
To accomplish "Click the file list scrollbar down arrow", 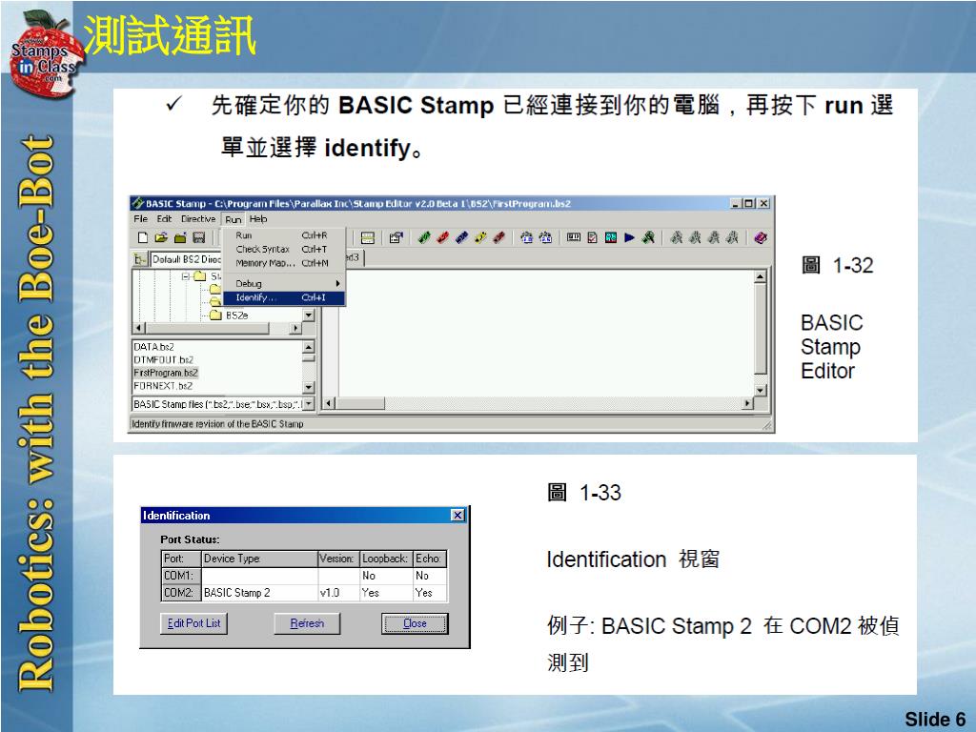I will [x=308, y=387].
